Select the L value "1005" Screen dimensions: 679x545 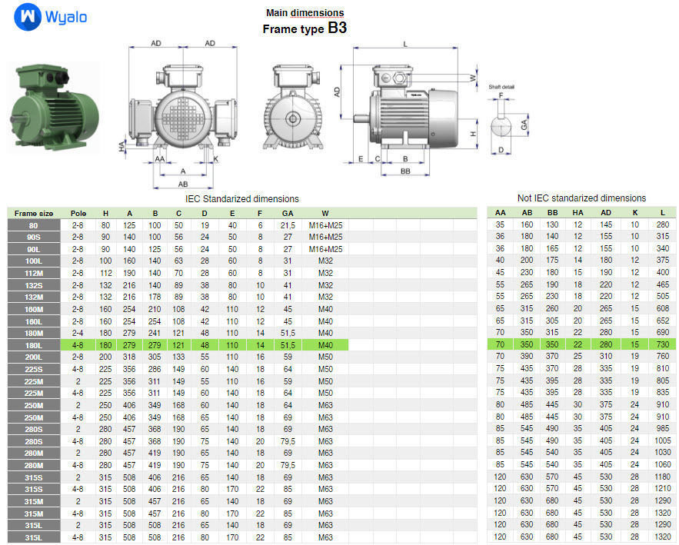(x=663, y=440)
